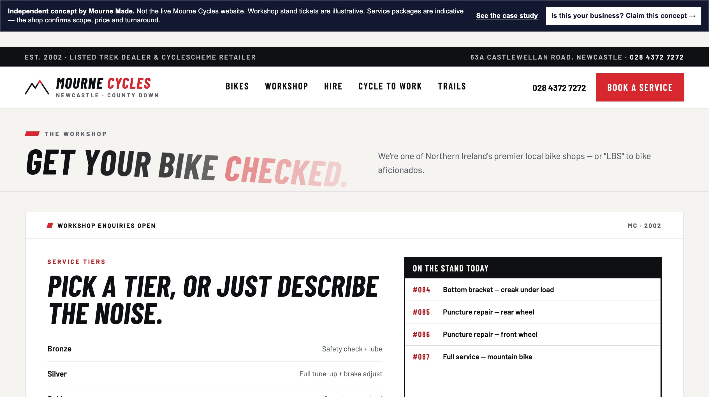Open Cycle to Work navigation link
The image size is (709, 397).
point(390,86)
